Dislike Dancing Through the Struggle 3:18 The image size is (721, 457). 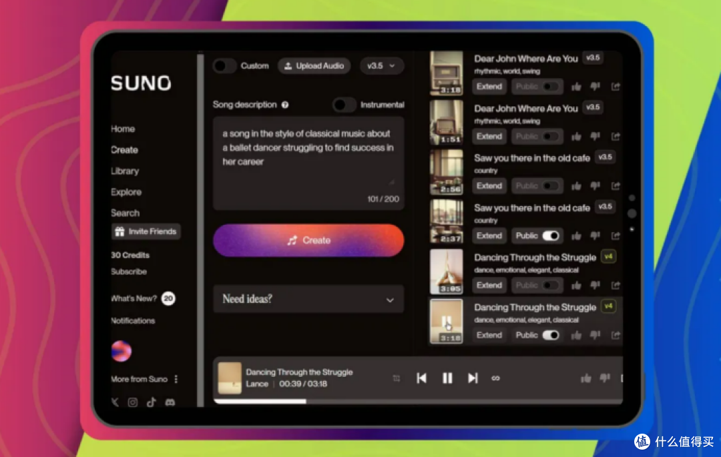pyautogui.click(x=595, y=336)
